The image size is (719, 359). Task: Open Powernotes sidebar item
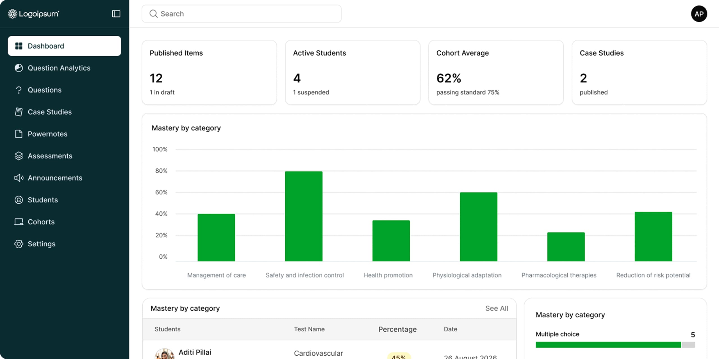[x=64, y=134]
